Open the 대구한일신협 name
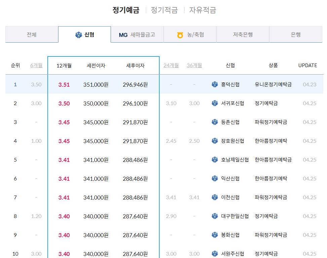The width and height of the screenshot is (327, 258). coord(235,216)
